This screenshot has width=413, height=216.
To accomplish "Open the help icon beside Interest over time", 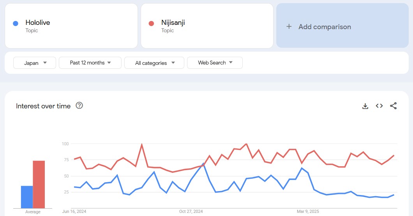I will (x=79, y=106).
